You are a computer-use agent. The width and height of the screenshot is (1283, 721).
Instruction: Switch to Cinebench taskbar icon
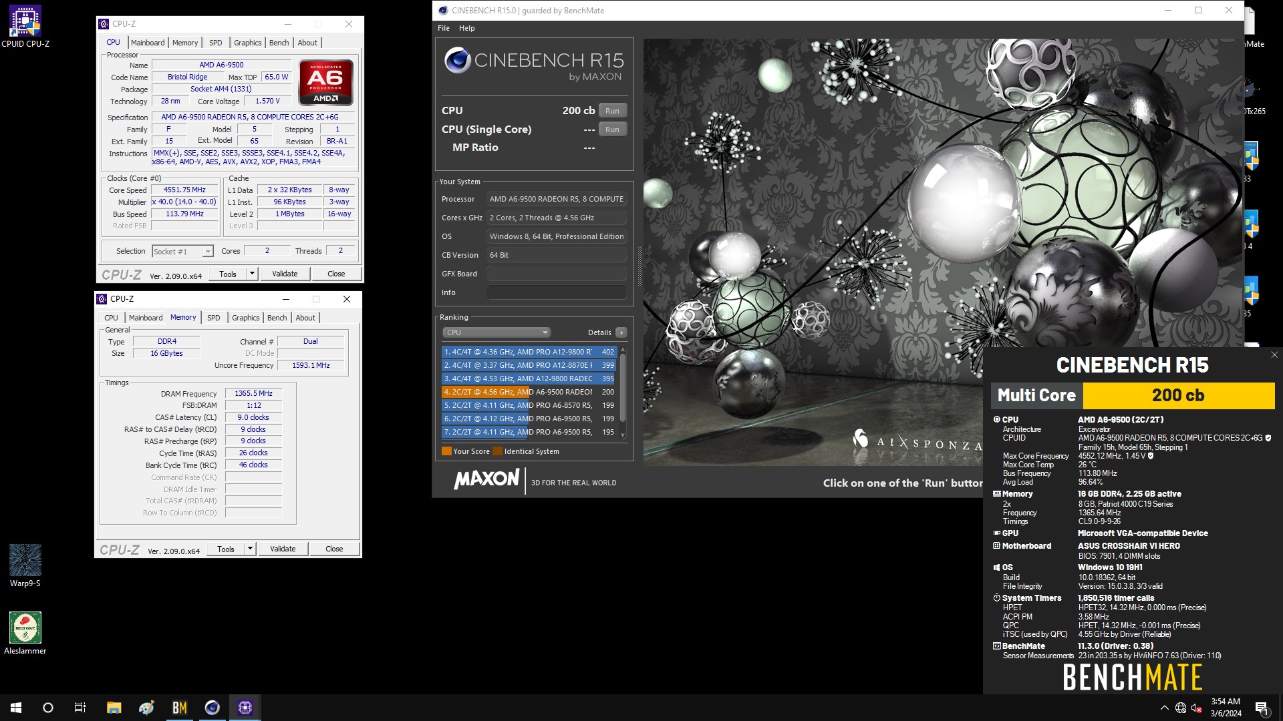pos(212,708)
